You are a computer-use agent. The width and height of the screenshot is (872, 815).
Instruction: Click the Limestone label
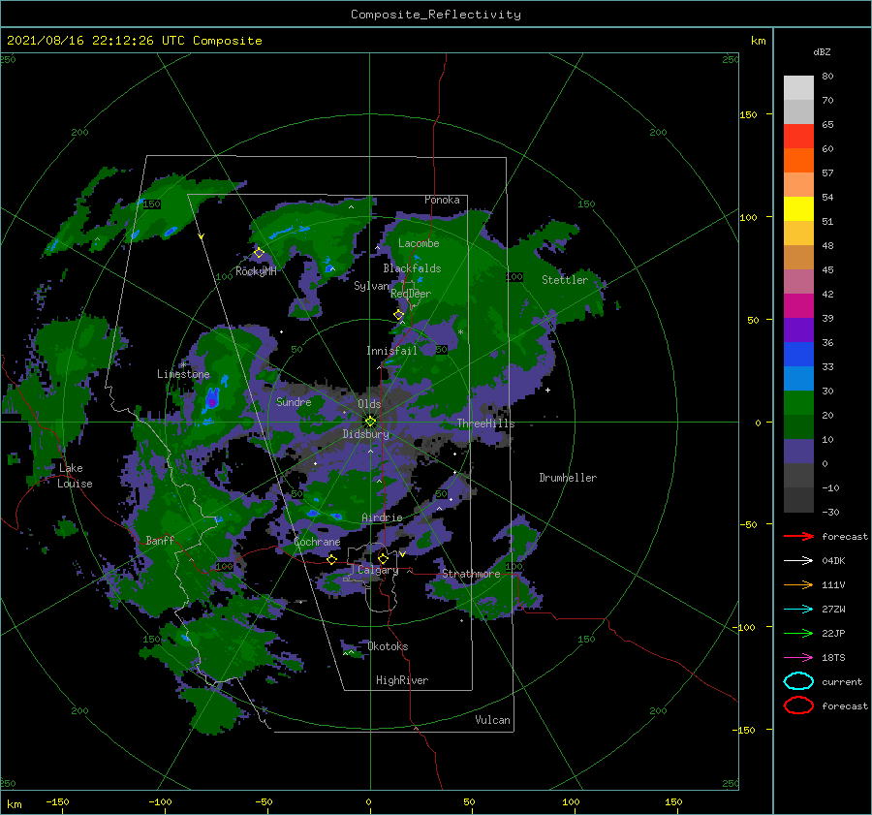[183, 374]
